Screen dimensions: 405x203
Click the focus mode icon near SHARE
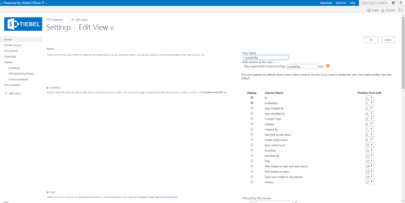(x=401, y=10)
